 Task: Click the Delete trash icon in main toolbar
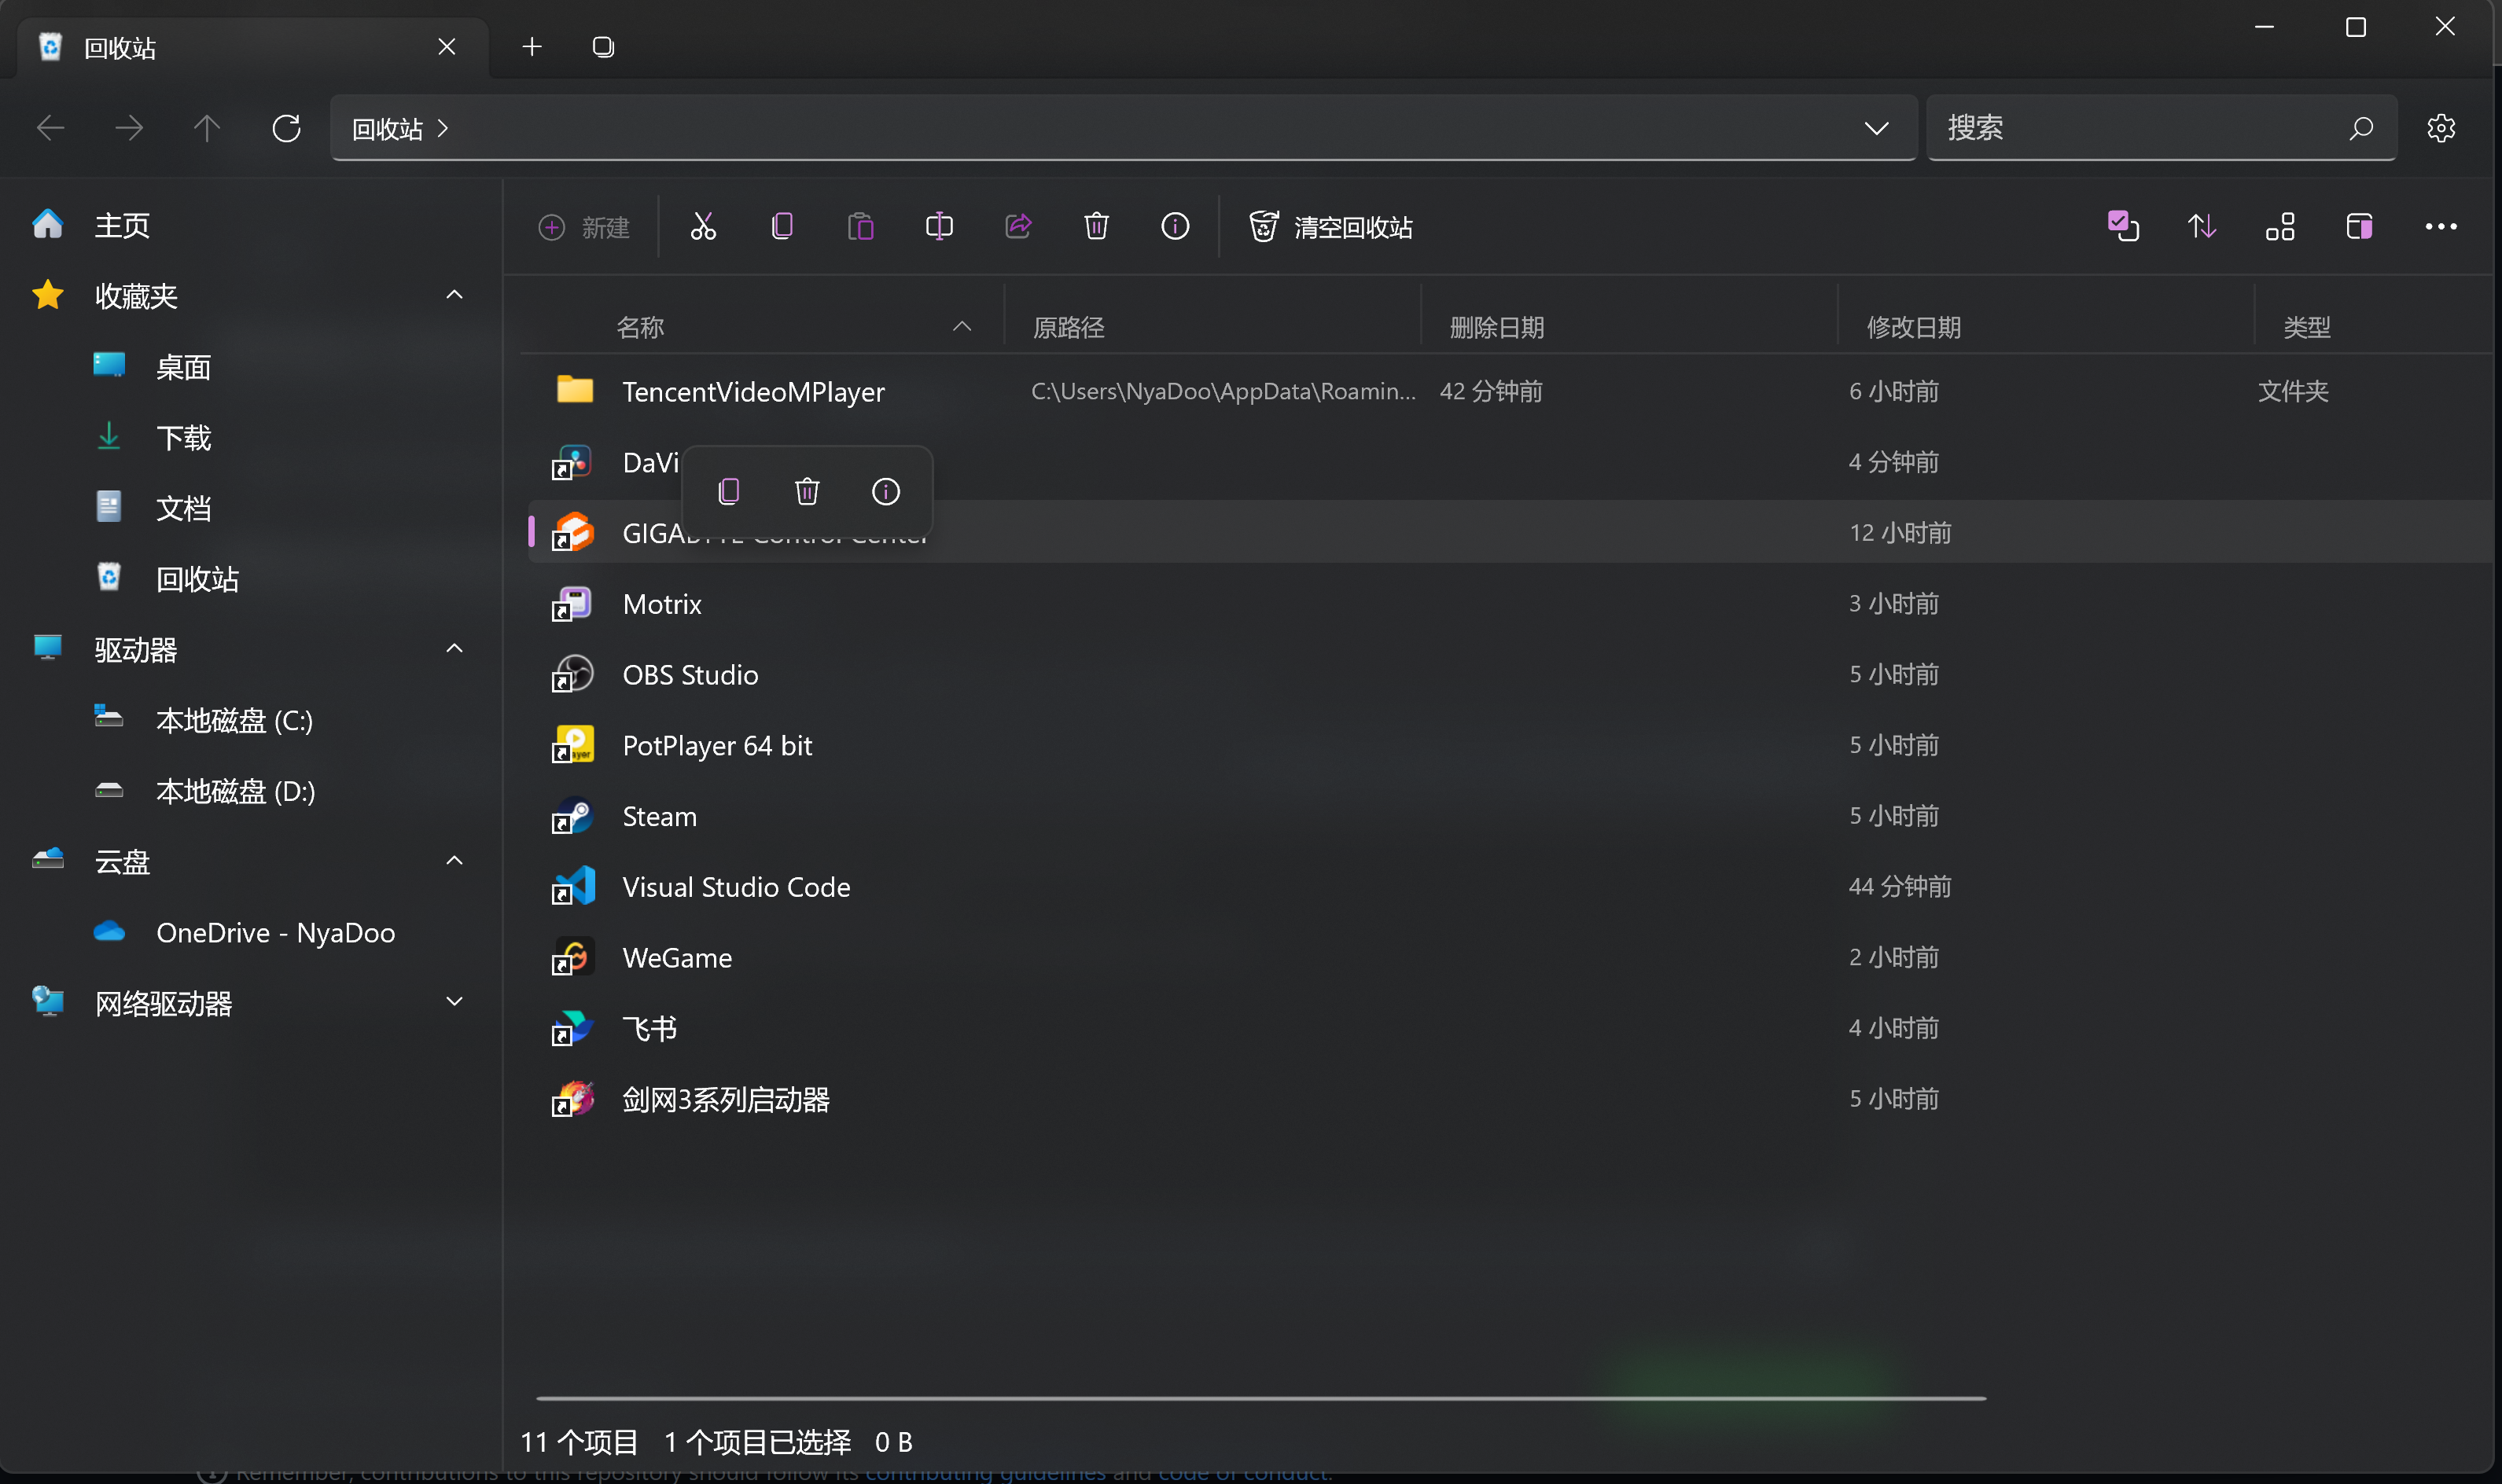(x=1096, y=227)
